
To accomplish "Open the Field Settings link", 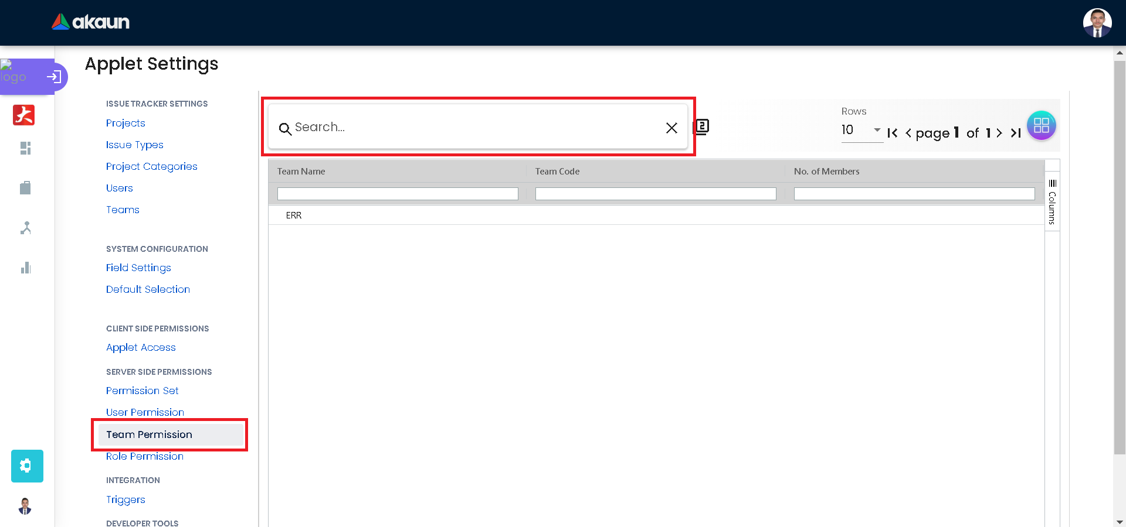I will pyautogui.click(x=138, y=268).
